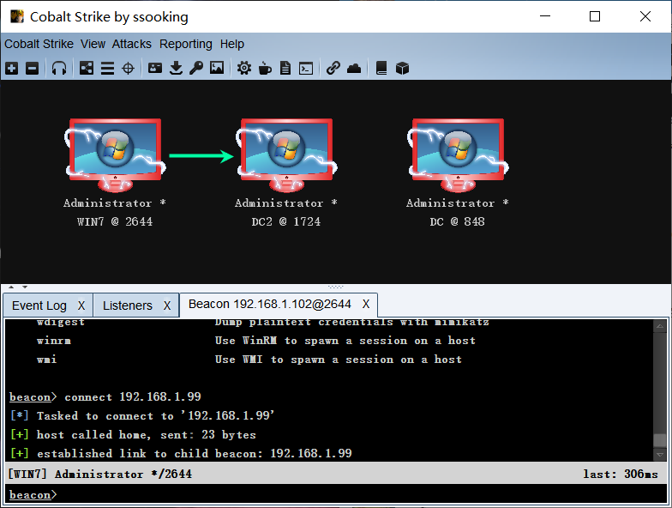Screen dimensions: 672x508
Task: Click the book help icon
Action: click(x=381, y=68)
